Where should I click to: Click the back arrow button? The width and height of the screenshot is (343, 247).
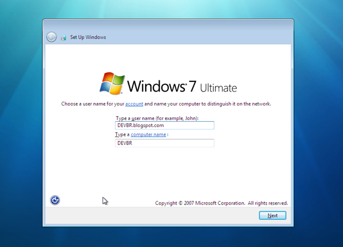coord(51,37)
